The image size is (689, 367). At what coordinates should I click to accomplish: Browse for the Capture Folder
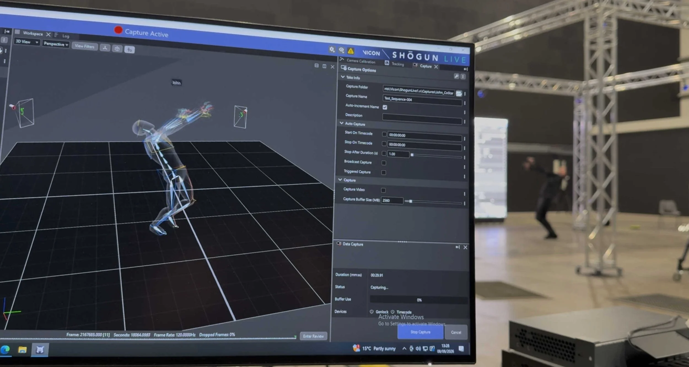point(459,94)
